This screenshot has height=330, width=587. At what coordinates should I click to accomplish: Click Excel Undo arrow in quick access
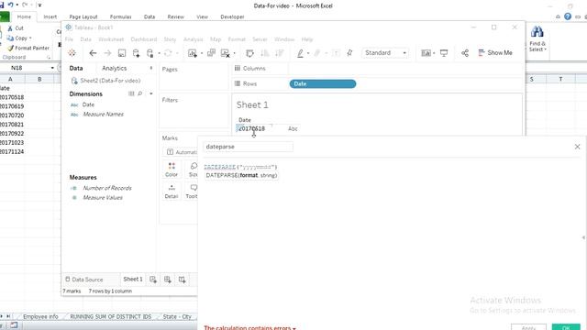[10, 5]
